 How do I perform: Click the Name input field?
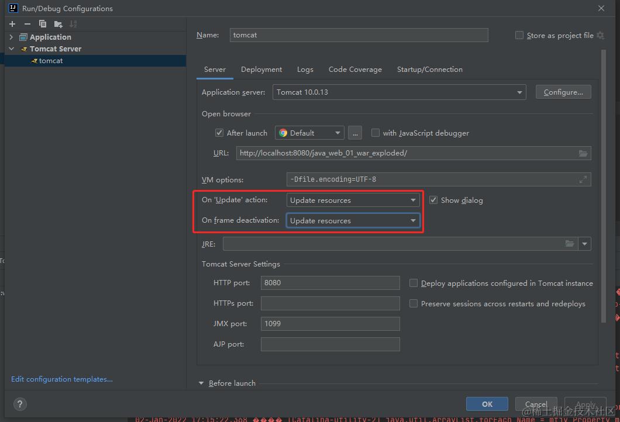click(359, 34)
